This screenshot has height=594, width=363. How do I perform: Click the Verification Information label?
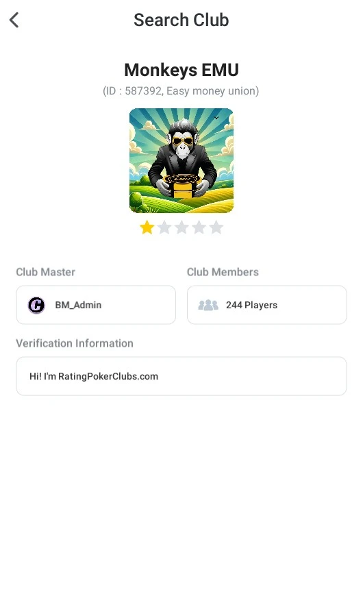pyautogui.click(x=75, y=343)
